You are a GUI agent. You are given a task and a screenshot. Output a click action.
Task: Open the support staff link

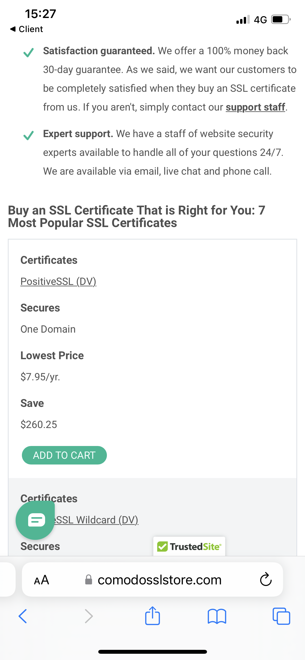[x=255, y=107]
